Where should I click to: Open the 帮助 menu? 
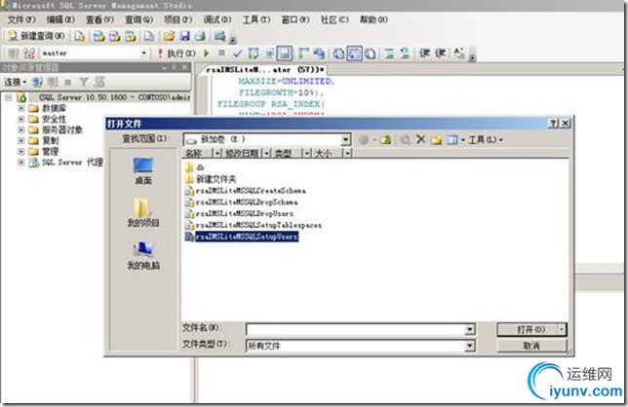coord(373,19)
